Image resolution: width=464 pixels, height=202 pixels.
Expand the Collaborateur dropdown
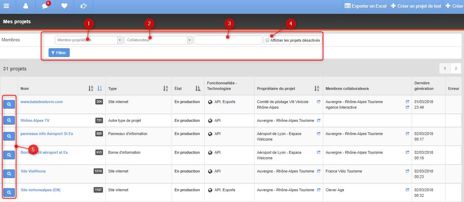pos(158,40)
